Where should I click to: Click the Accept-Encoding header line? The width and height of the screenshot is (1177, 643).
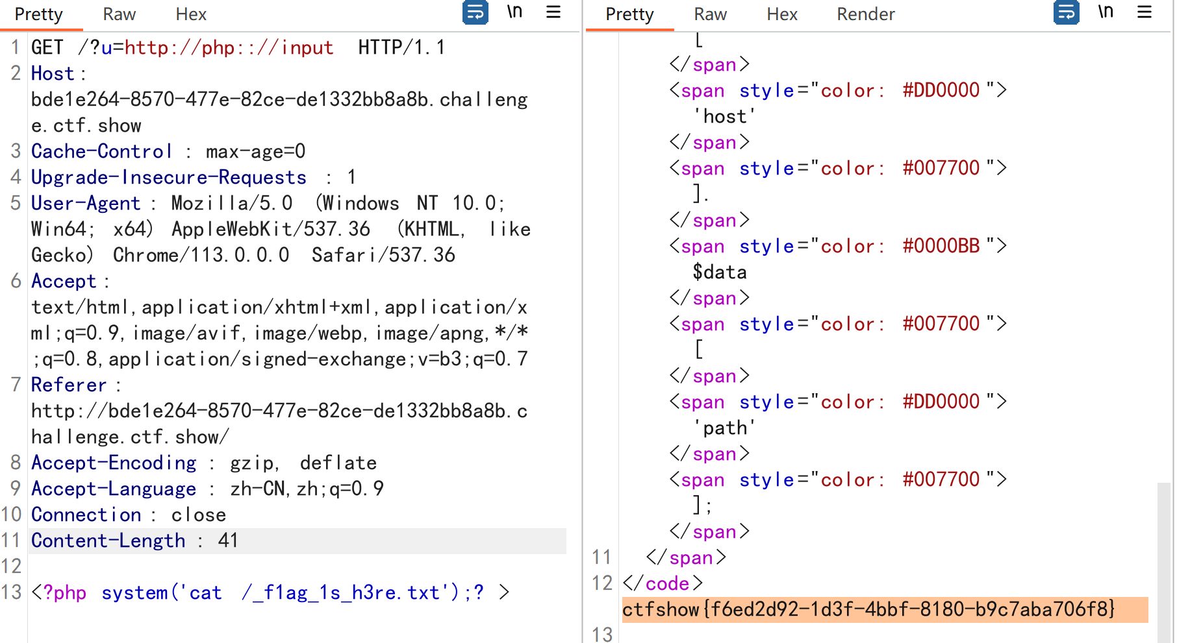(204, 463)
